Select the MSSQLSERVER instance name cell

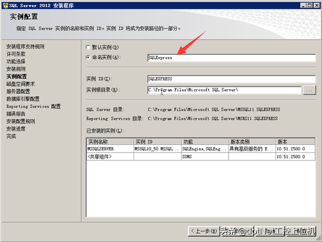(110, 149)
